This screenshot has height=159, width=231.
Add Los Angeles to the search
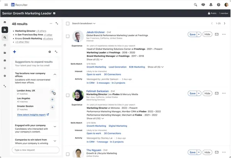coord(52,99)
